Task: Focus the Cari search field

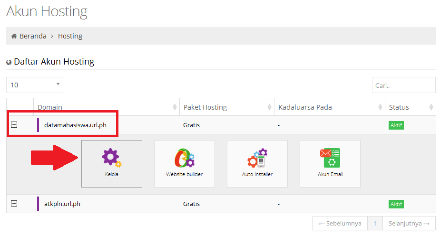Action: [403, 85]
